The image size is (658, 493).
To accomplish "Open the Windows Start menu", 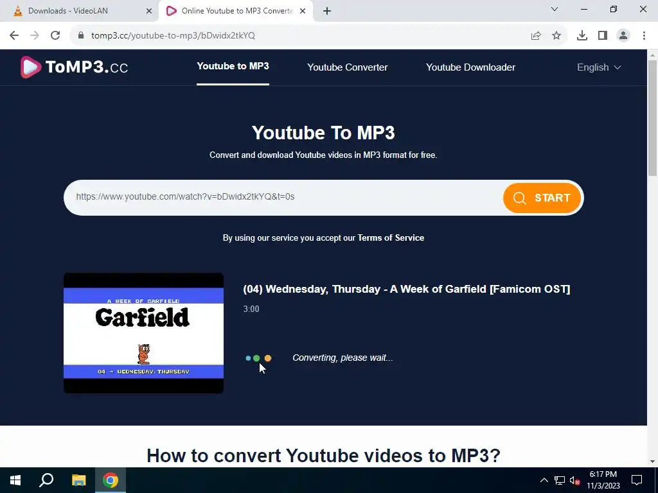I will tap(15, 480).
